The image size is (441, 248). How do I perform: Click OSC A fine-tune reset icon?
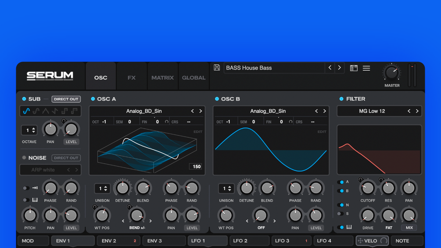coord(166,122)
